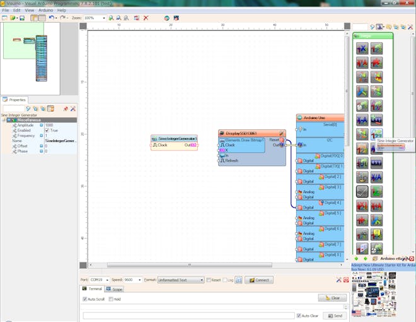416x322 pixels.
Task: Click the terminal send text input field
Action: [188, 316]
